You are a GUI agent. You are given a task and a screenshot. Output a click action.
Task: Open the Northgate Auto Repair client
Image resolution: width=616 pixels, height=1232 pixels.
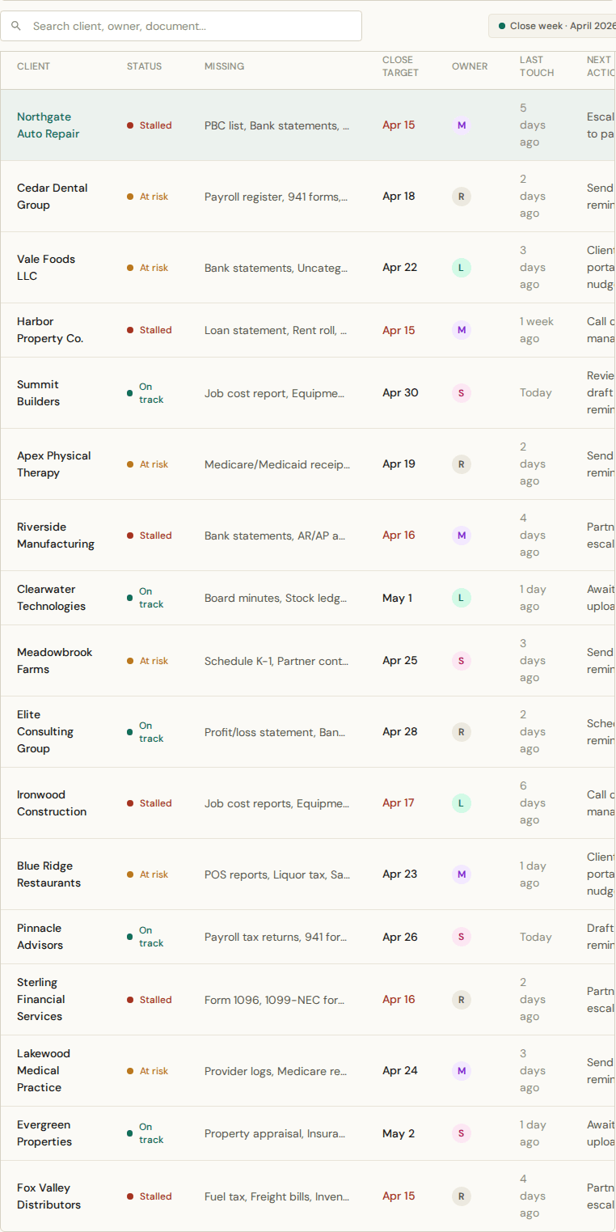(x=49, y=125)
